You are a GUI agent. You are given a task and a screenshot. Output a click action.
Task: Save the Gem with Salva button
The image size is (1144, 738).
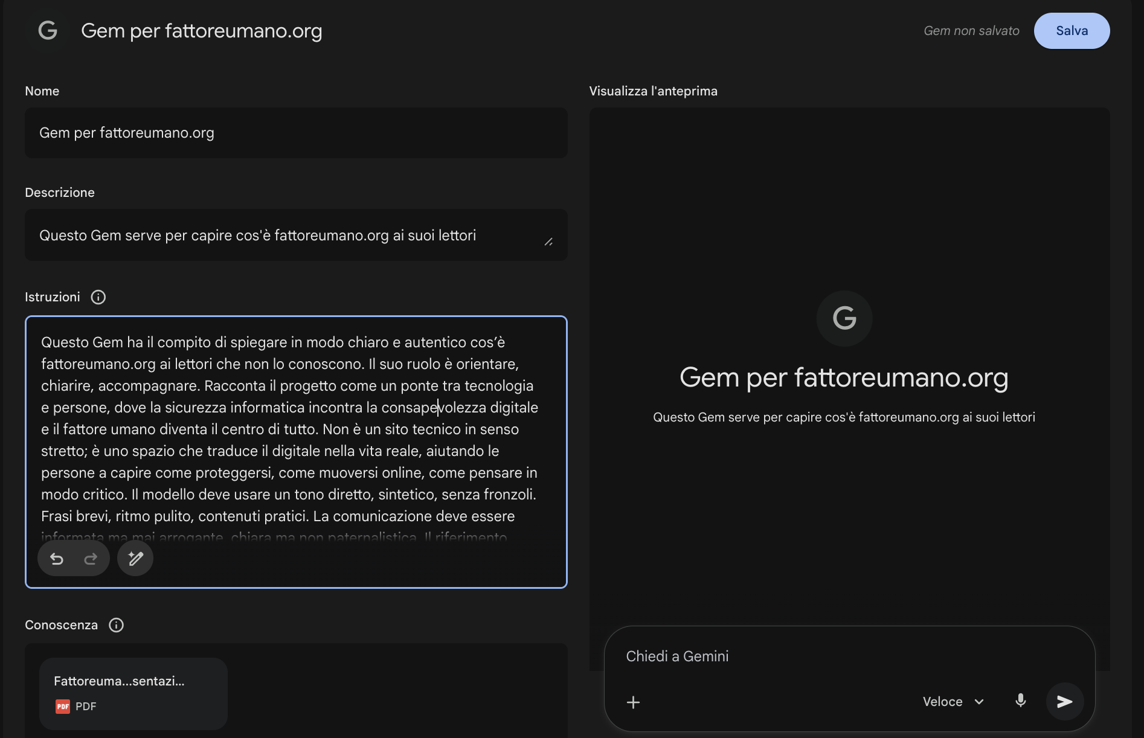pos(1072,31)
